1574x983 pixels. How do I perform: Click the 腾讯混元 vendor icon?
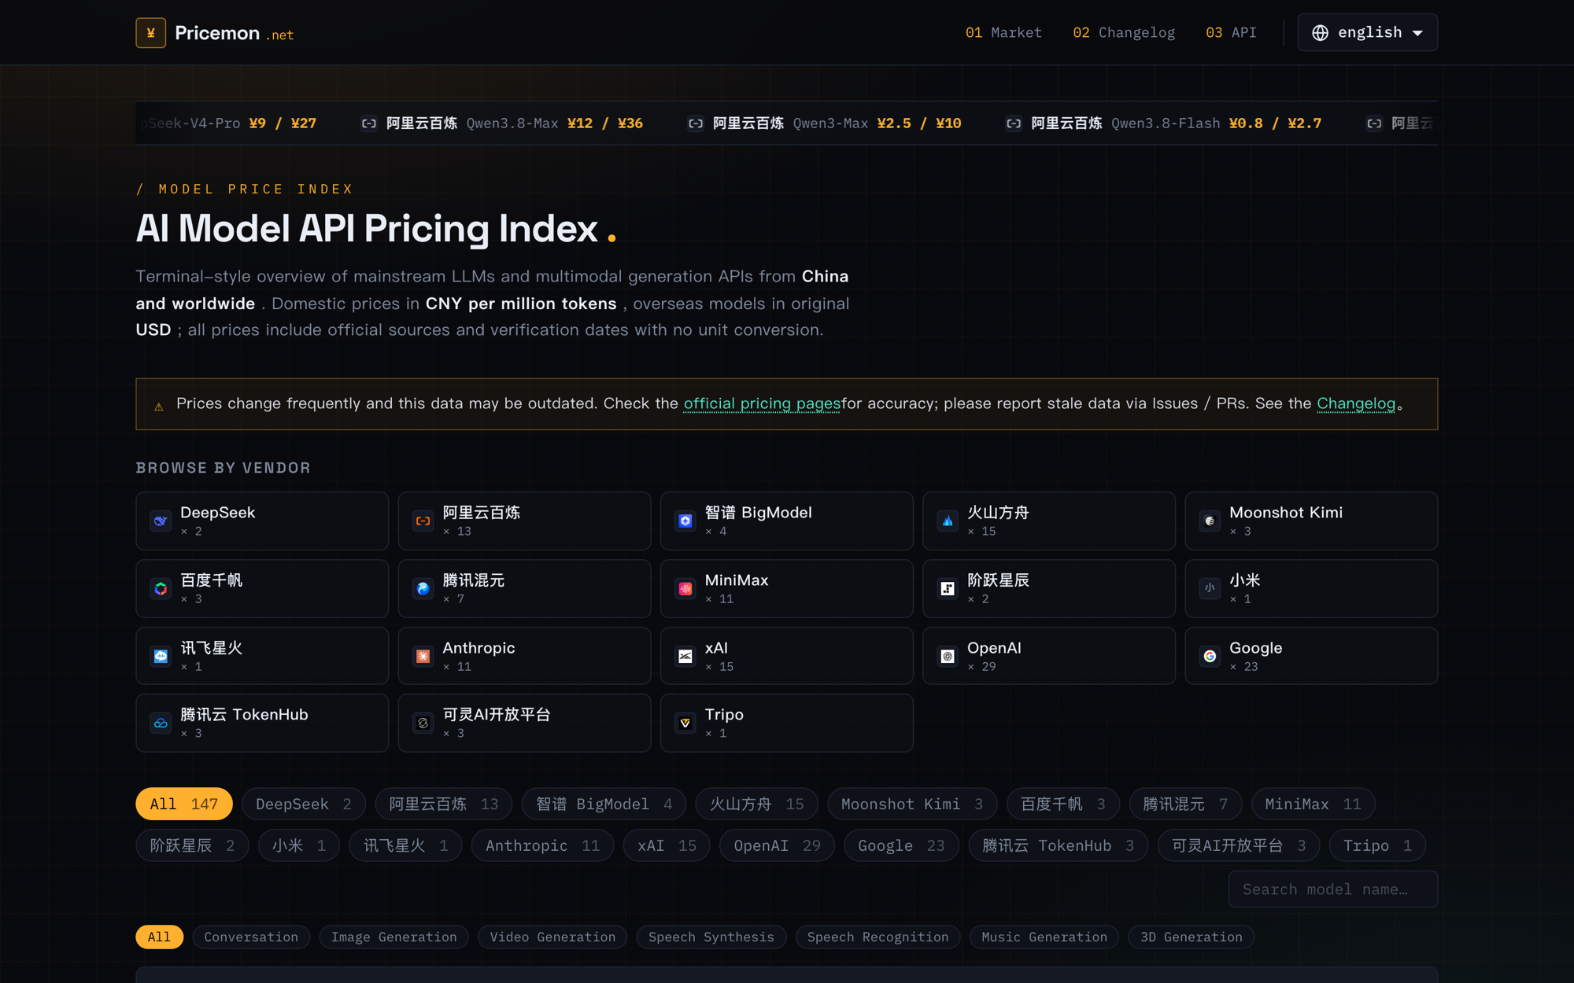[x=423, y=588]
